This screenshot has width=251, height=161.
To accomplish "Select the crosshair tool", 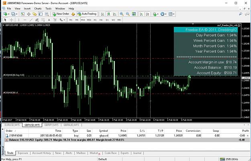I will click(12, 20).
